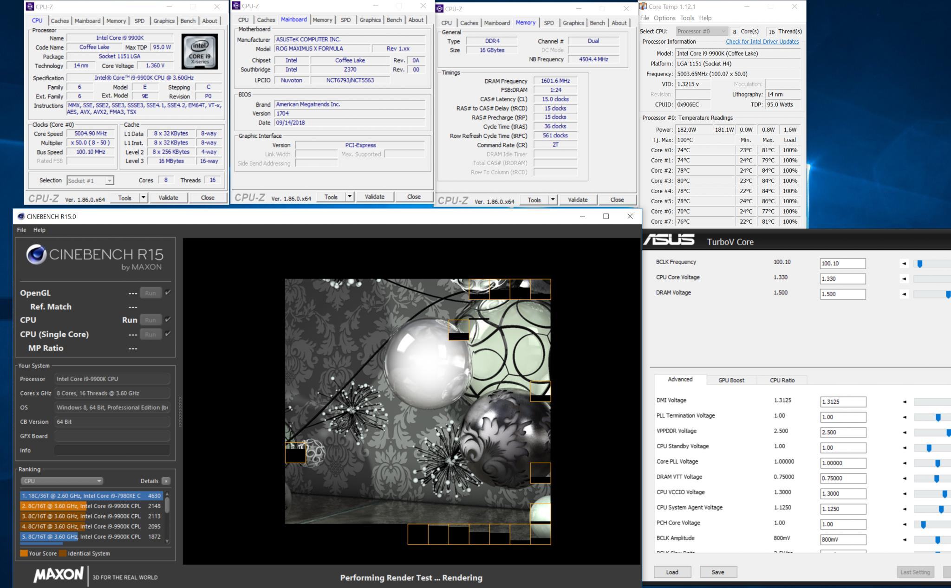Open the CPU ranking type dropdown

tap(62, 481)
